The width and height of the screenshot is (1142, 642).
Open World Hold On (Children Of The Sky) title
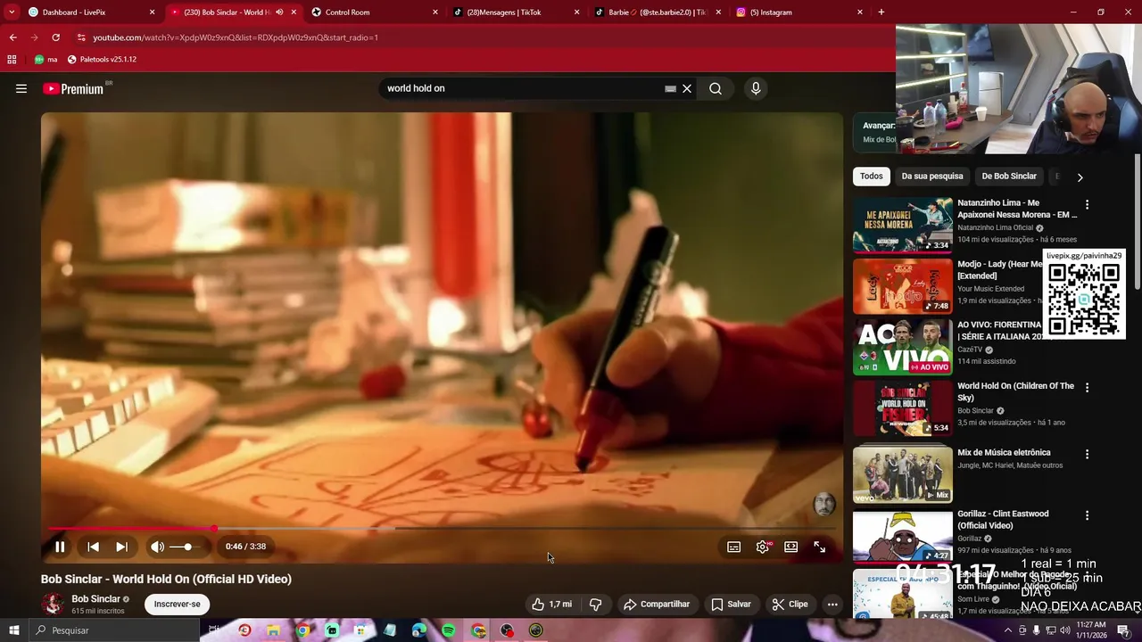[1015, 391]
